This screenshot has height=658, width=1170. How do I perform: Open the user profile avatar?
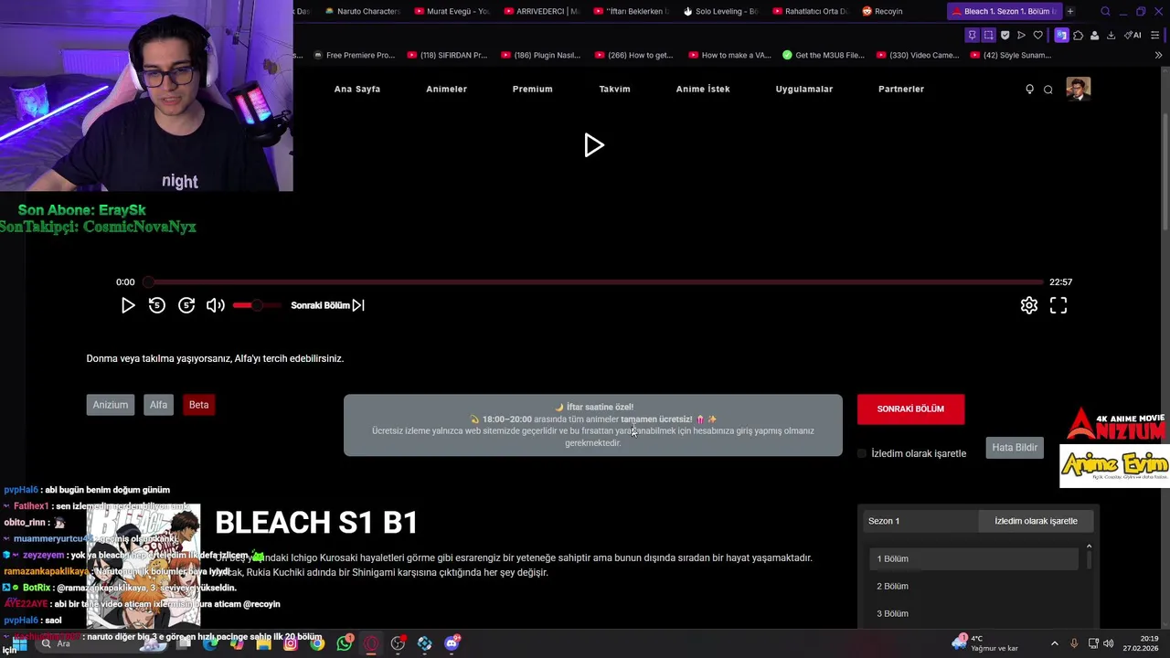pos(1079,89)
